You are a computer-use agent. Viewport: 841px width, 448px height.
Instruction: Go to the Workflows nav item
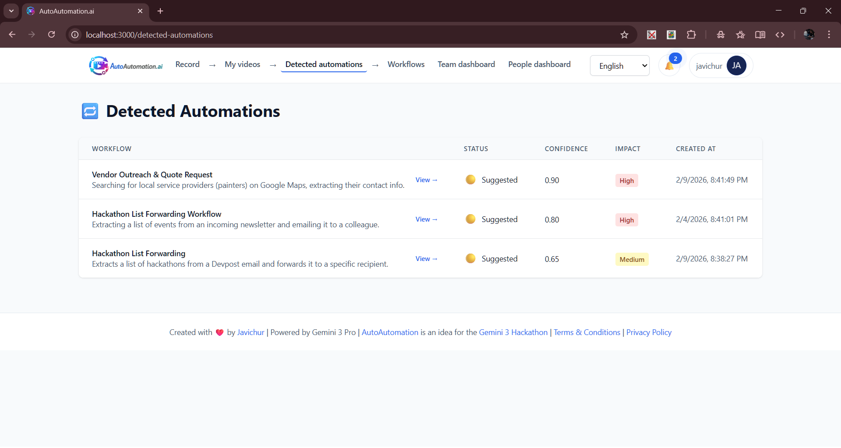click(x=406, y=64)
